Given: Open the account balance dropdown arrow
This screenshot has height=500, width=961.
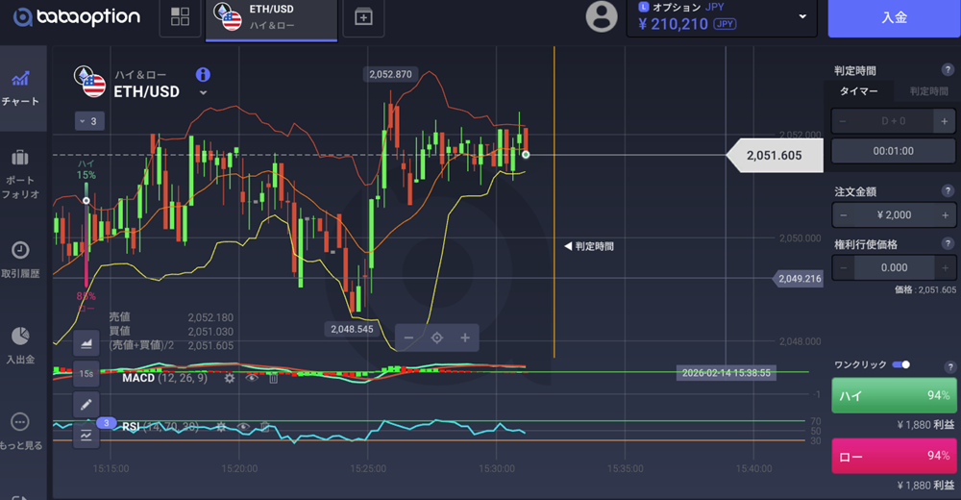Looking at the screenshot, I should (802, 16).
